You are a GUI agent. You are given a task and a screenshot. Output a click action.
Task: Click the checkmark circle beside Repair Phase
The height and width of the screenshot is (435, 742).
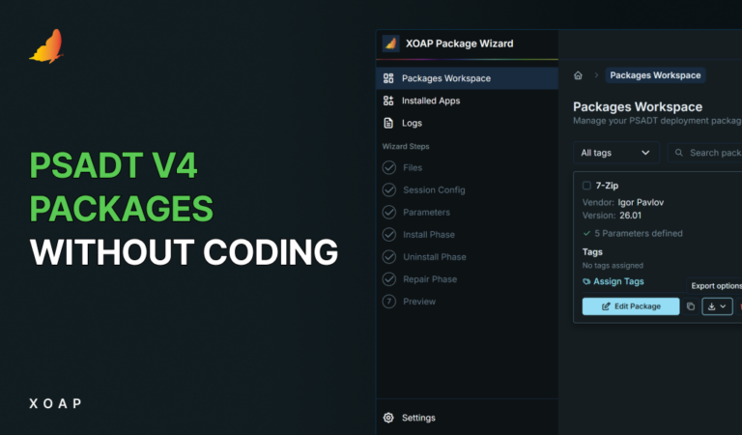click(x=389, y=278)
